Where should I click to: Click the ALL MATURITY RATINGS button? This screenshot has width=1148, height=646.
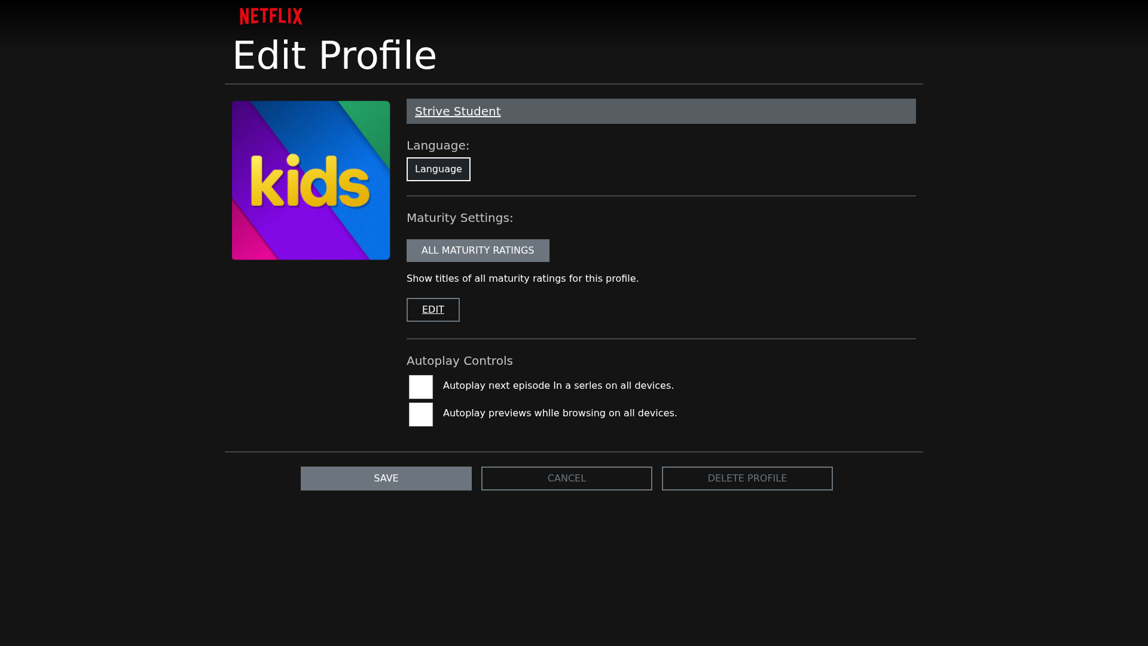pos(478,251)
